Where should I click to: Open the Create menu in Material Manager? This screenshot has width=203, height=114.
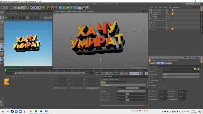(9, 77)
